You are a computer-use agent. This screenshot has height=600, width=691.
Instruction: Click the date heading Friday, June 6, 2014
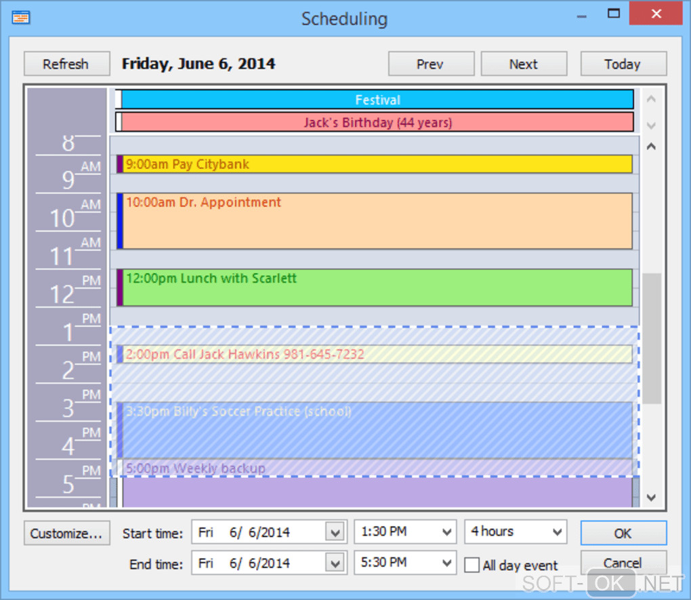click(x=198, y=64)
